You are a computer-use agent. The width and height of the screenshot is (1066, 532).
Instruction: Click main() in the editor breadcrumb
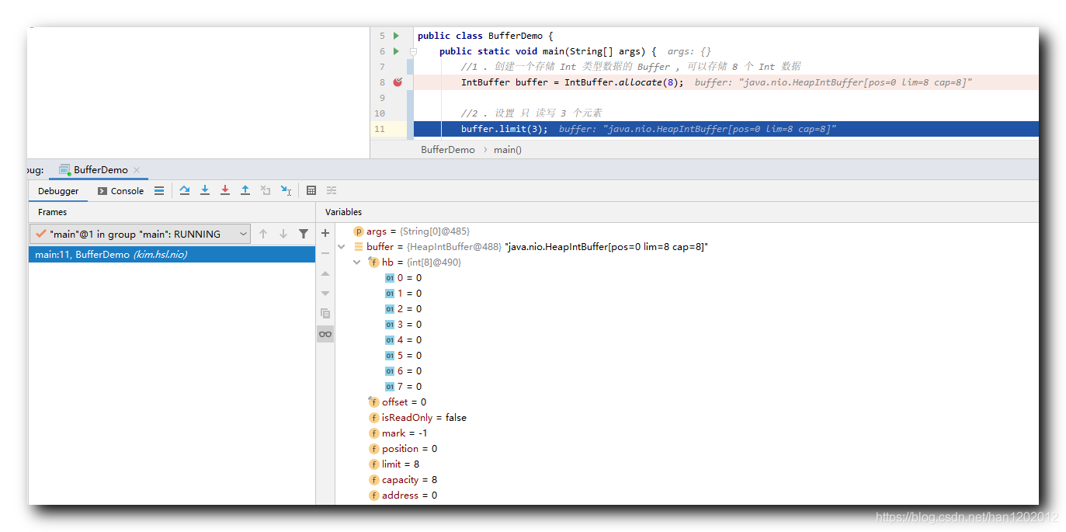pos(508,149)
